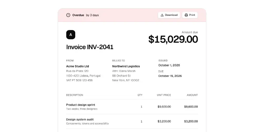
Task: Click the "Amount due" label
Action: point(190,32)
